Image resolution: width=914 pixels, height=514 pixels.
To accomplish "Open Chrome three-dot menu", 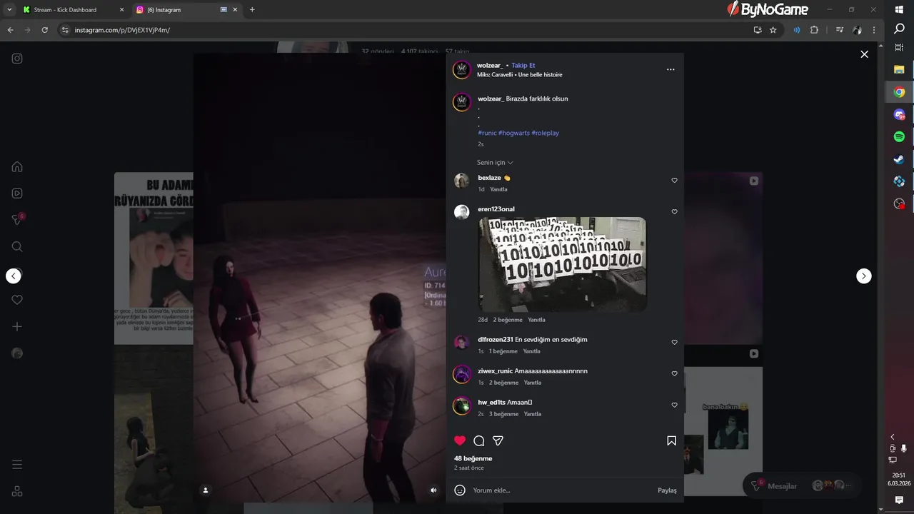I will coord(874,30).
